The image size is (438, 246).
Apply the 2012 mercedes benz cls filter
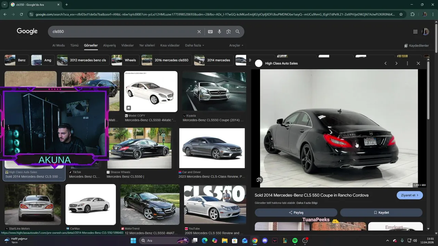coord(83,60)
